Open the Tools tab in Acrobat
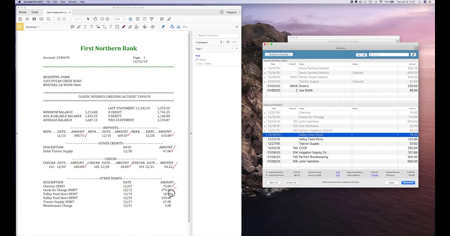This screenshot has height=236, width=450. coord(34,12)
